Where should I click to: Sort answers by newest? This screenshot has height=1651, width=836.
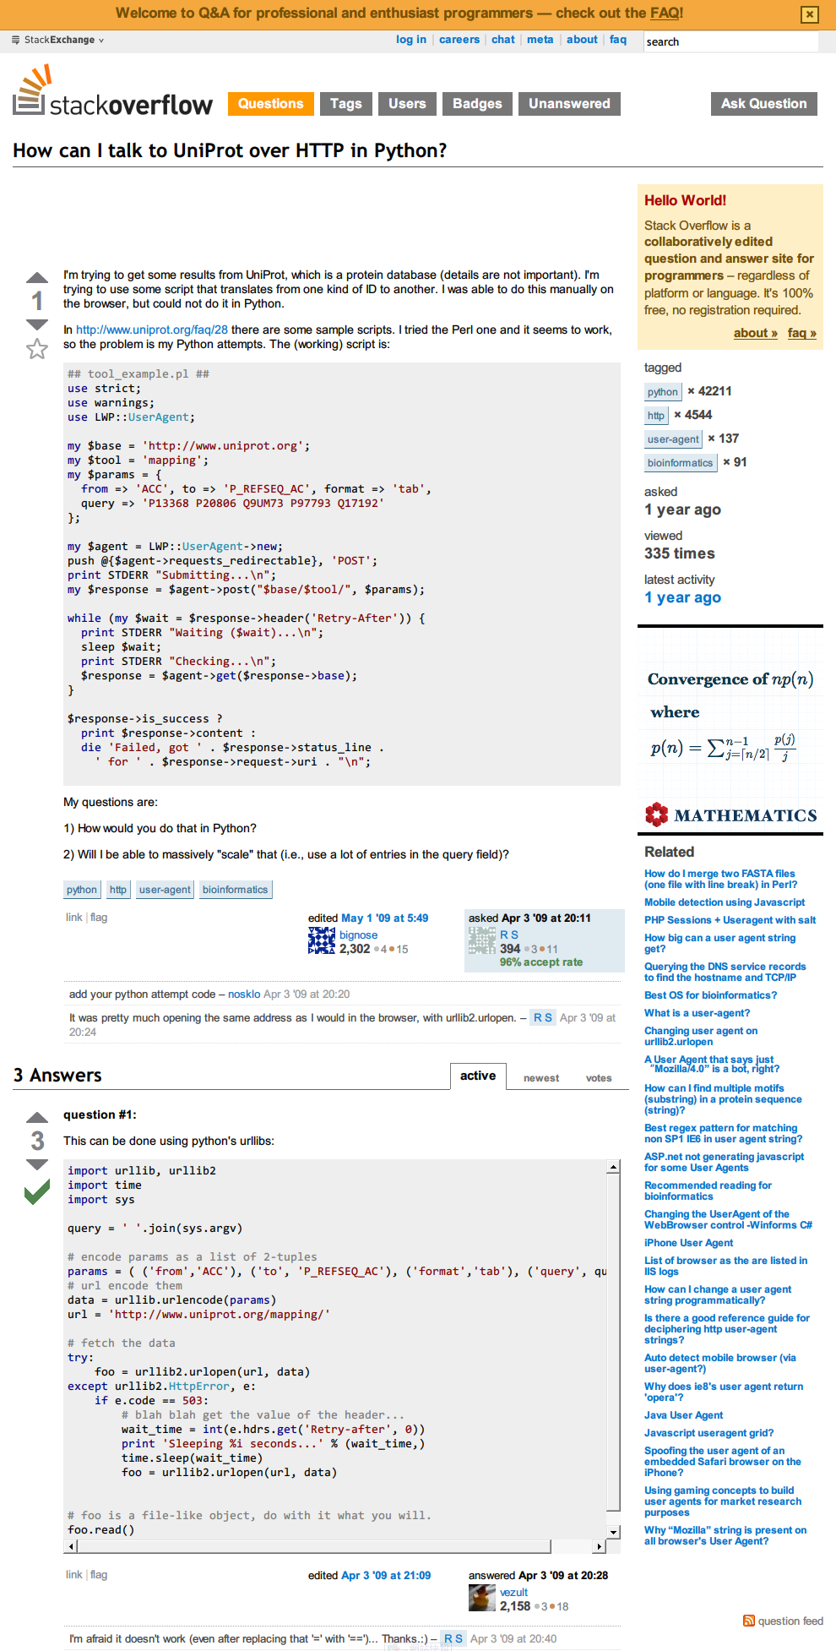pos(541,1078)
